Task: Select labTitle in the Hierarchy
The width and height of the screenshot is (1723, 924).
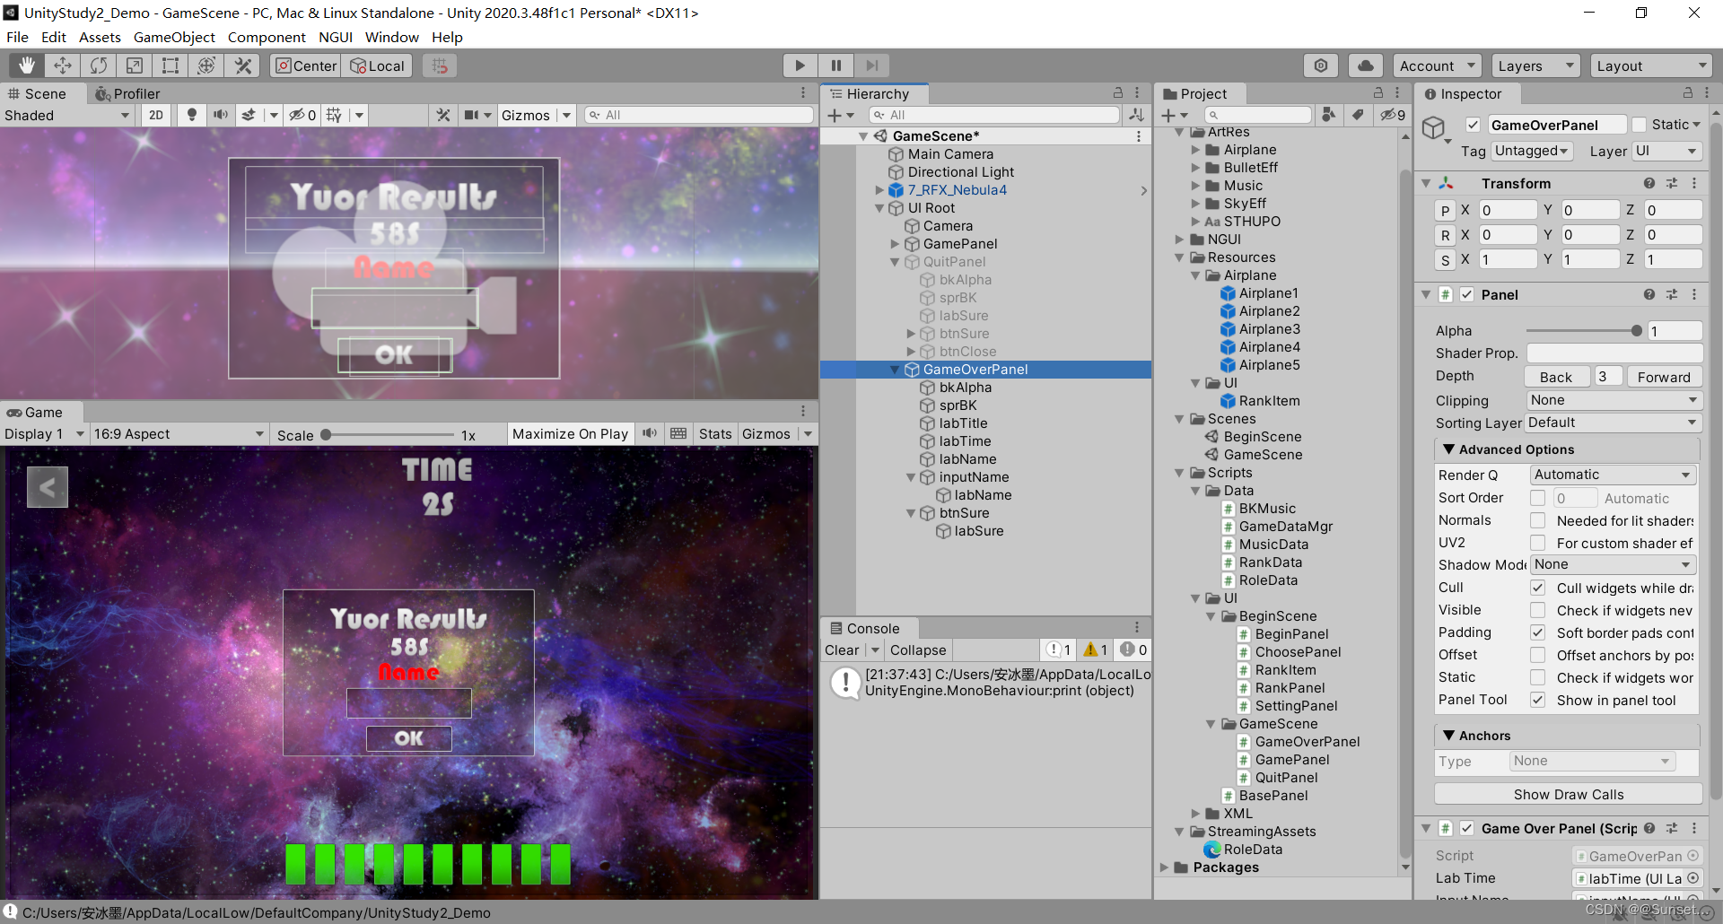Action: (963, 423)
